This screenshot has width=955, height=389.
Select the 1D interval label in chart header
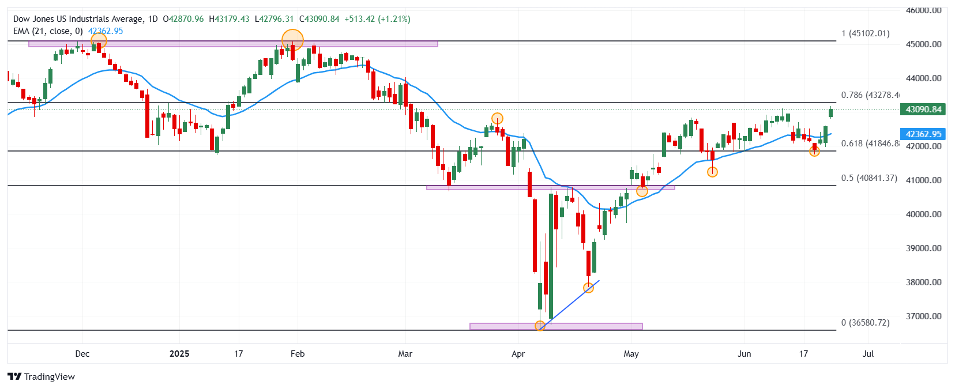tap(153, 19)
